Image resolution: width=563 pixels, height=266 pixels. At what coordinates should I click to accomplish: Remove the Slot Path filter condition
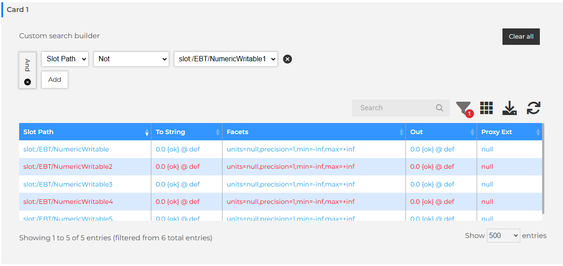[x=288, y=59]
